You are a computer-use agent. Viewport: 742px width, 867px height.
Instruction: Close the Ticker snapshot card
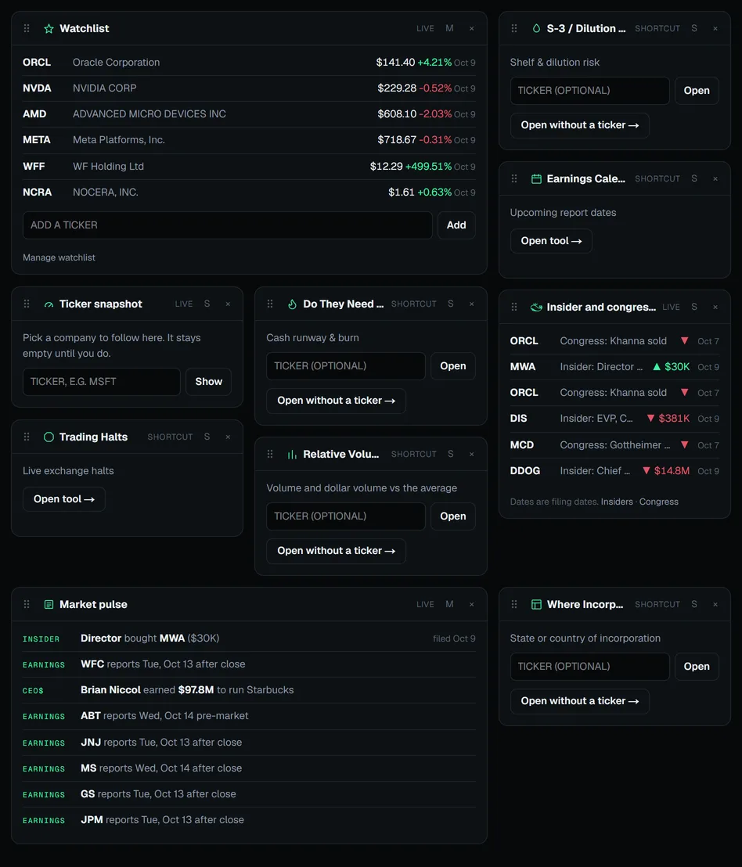[x=228, y=304]
